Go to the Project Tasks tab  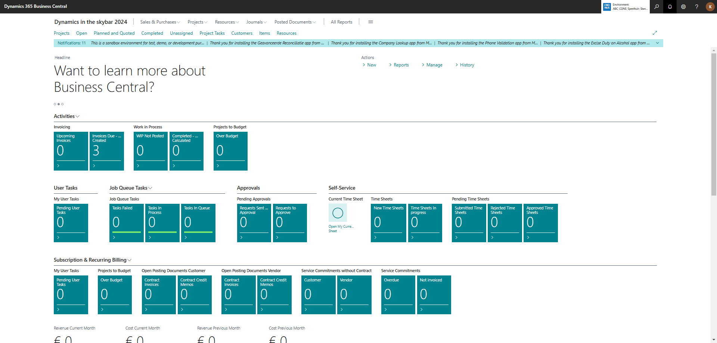[x=212, y=33]
